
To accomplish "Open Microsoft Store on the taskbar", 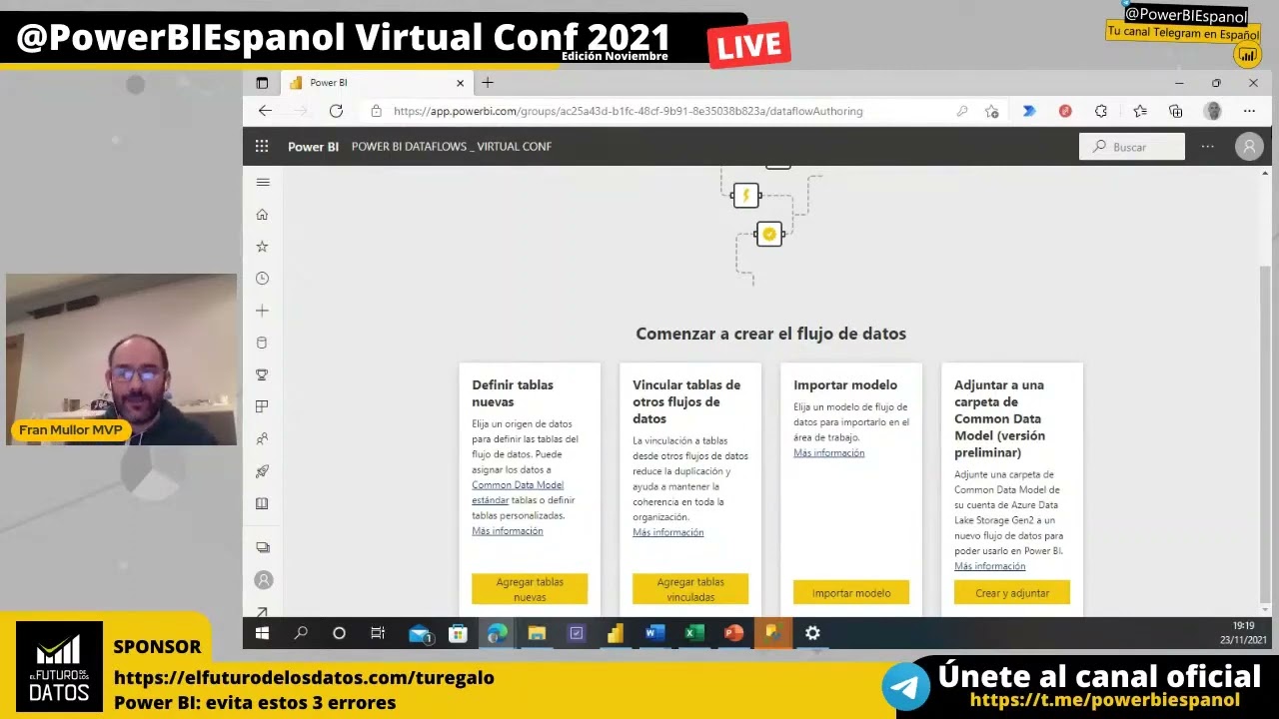I will [458, 633].
